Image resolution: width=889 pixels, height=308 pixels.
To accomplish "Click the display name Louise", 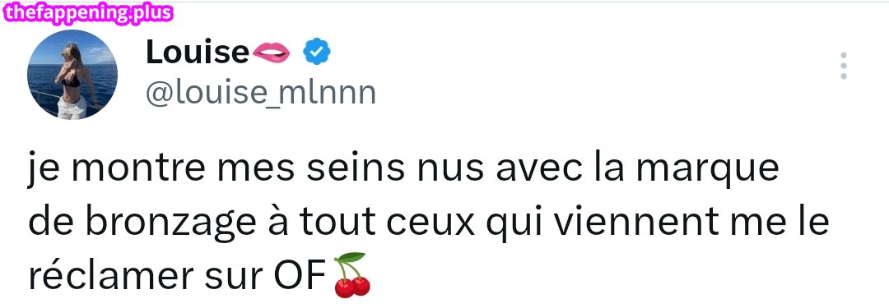I will [x=198, y=52].
